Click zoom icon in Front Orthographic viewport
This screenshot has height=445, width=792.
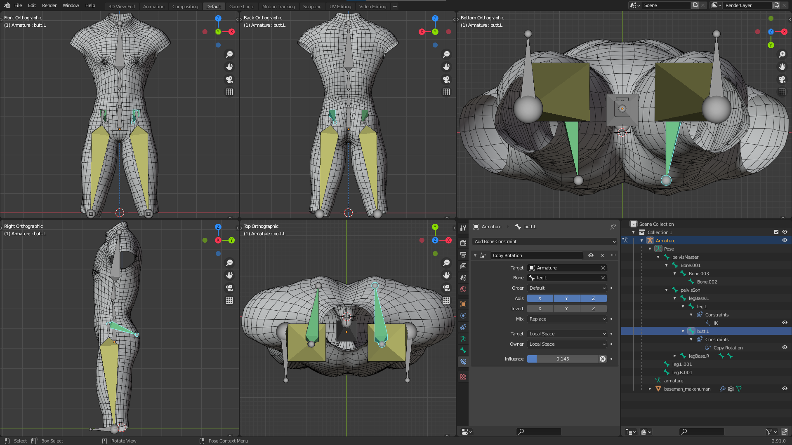tap(229, 54)
